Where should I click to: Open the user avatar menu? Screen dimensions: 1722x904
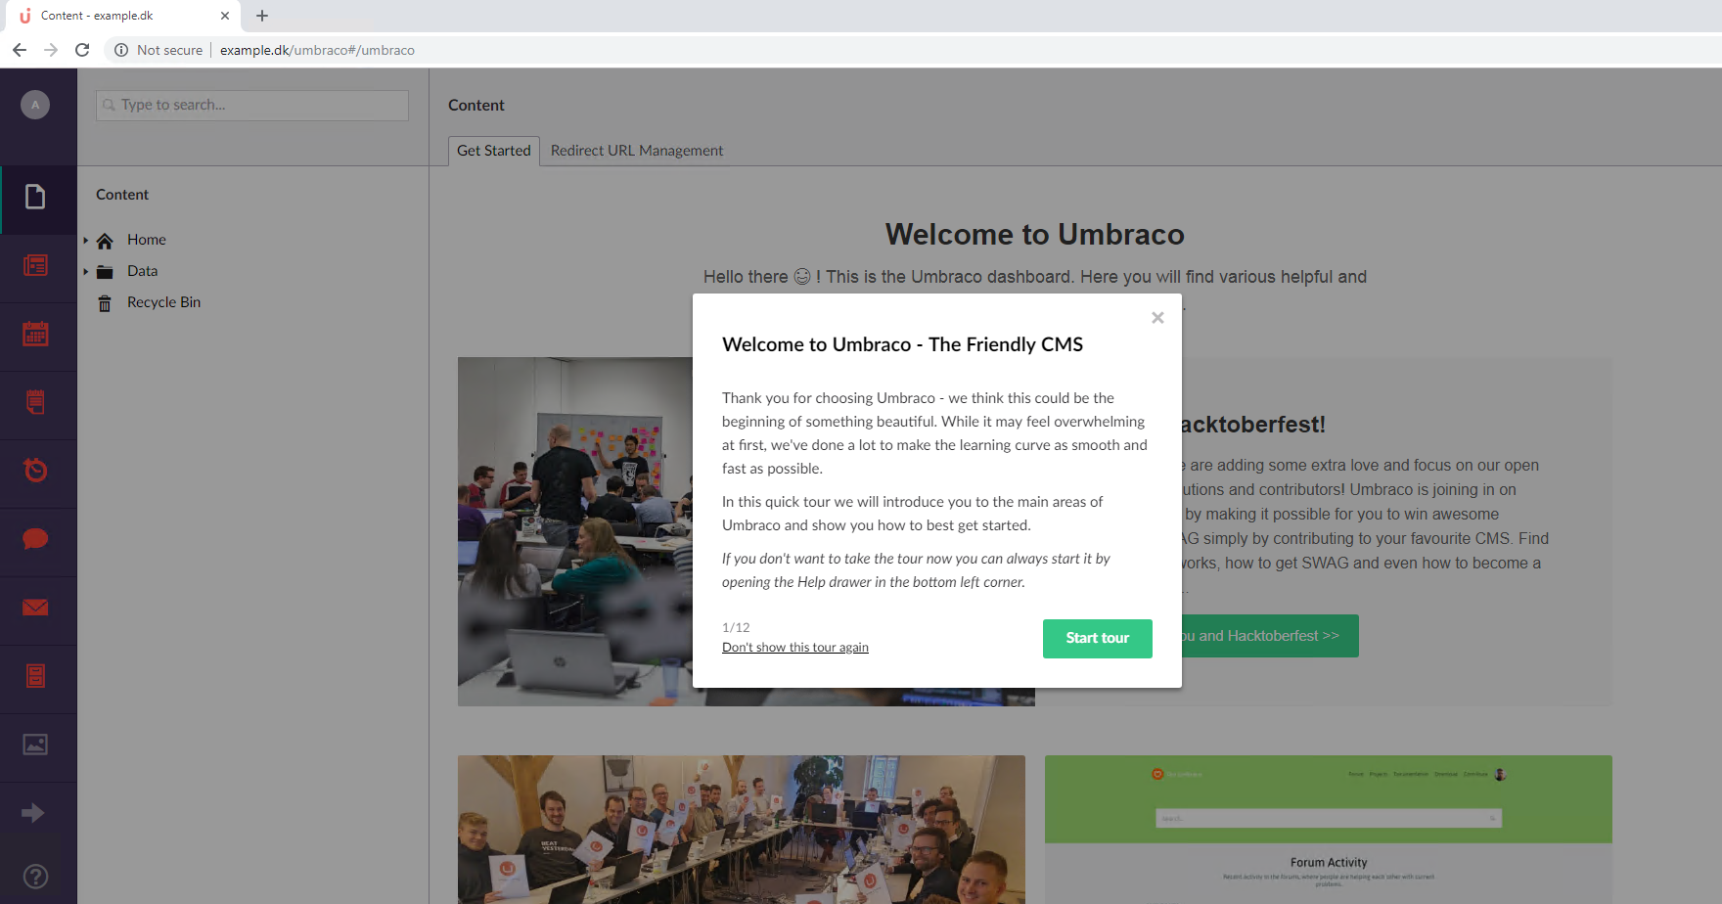pos(35,105)
